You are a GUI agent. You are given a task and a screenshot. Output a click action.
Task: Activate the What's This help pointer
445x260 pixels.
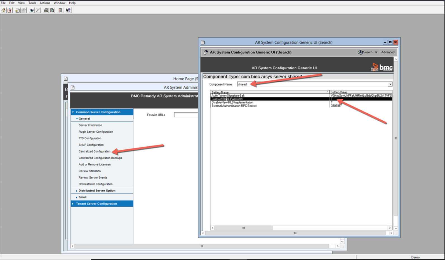(68, 10)
